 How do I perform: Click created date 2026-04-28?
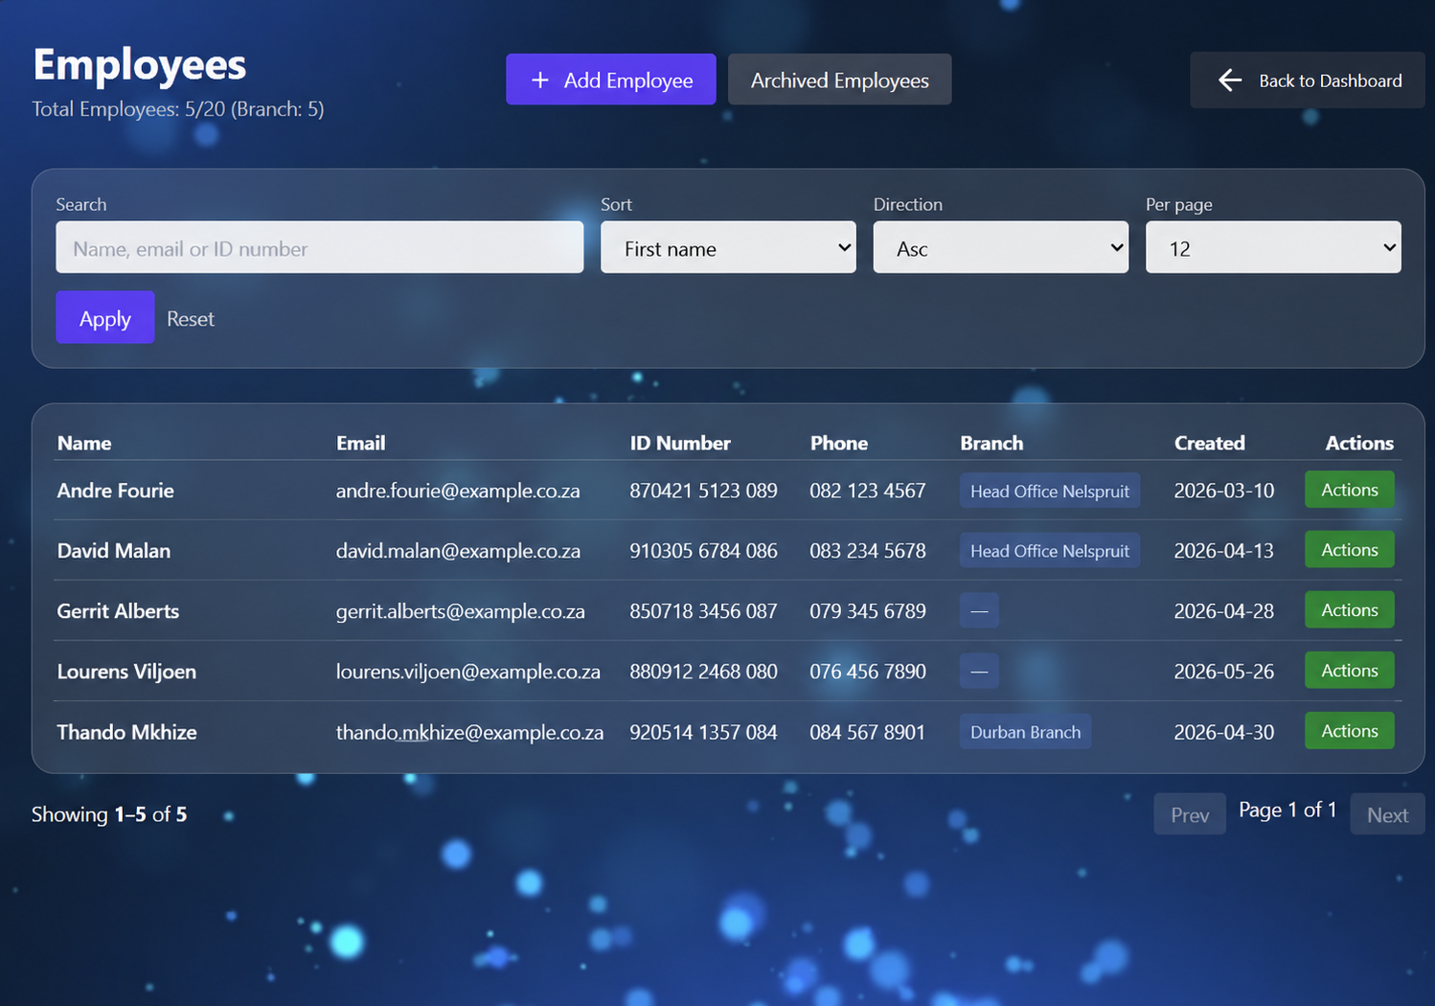[x=1224, y=611]
